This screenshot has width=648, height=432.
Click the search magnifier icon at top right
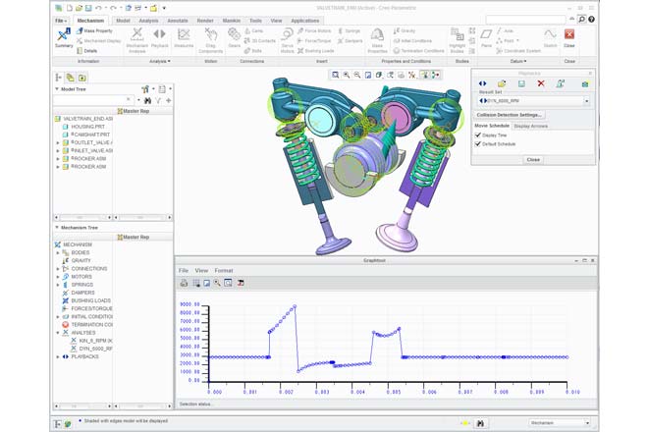pyautogui.click(x=581, y=19)
